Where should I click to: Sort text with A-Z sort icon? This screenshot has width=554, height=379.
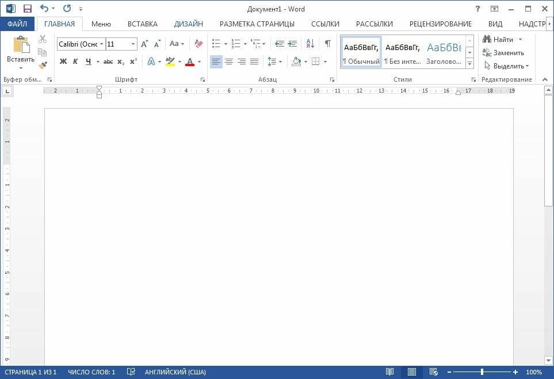(x=310, y=44)
